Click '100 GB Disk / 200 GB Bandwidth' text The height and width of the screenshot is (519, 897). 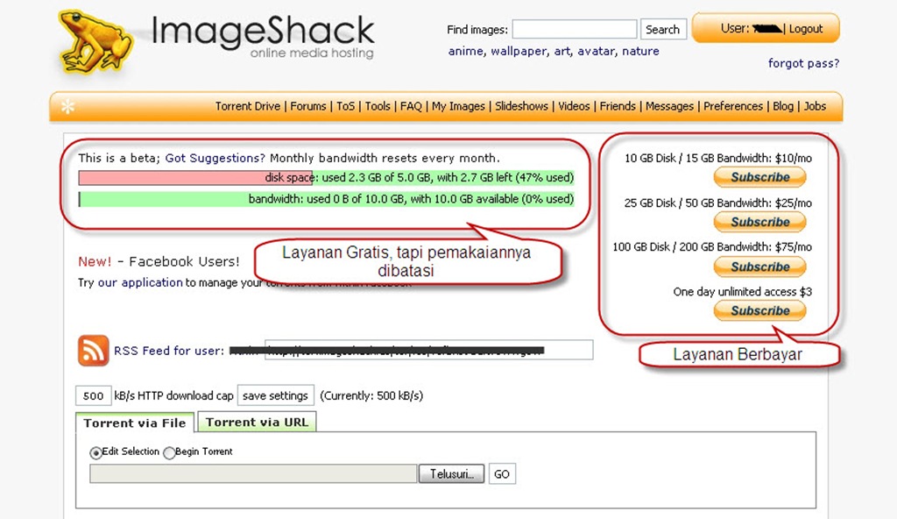point(692,247)
